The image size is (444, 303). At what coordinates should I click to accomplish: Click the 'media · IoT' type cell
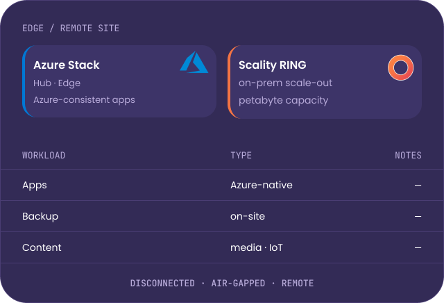click(257, 247)
